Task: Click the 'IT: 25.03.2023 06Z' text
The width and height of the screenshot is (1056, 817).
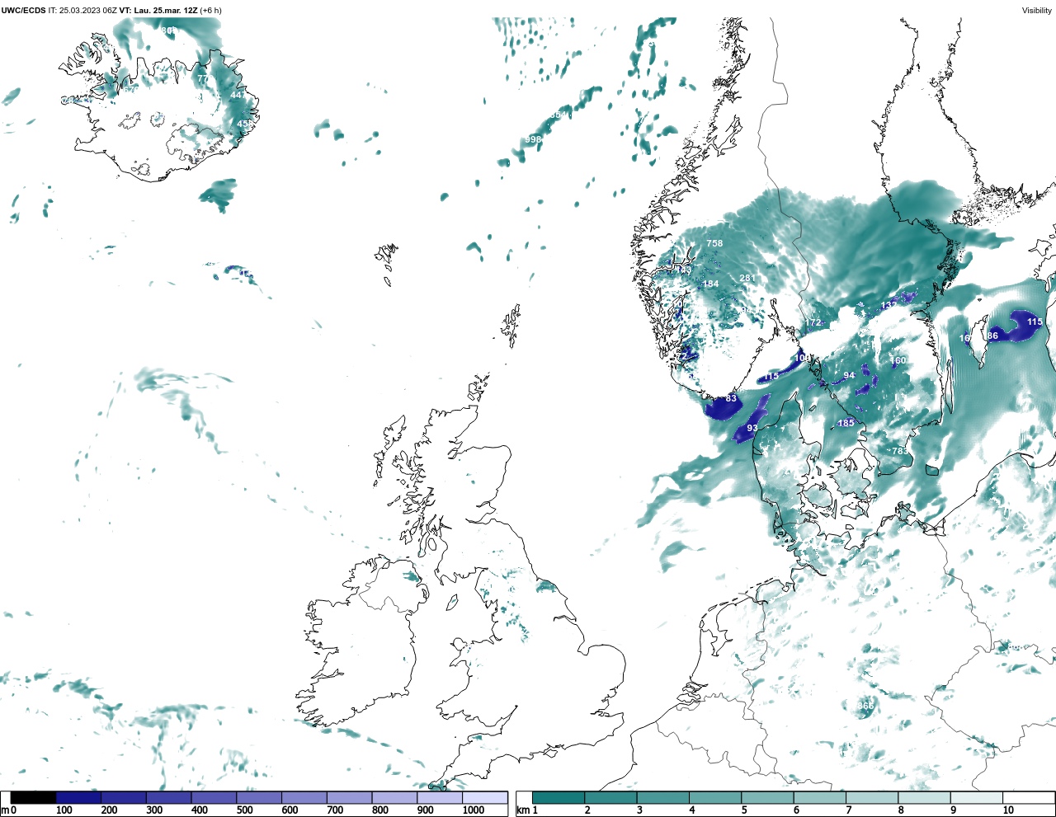Action: [82, 11]
